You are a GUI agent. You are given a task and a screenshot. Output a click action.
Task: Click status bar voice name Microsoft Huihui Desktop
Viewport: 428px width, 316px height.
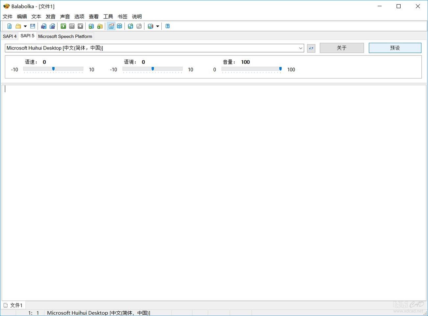click(x=99, y=313)
